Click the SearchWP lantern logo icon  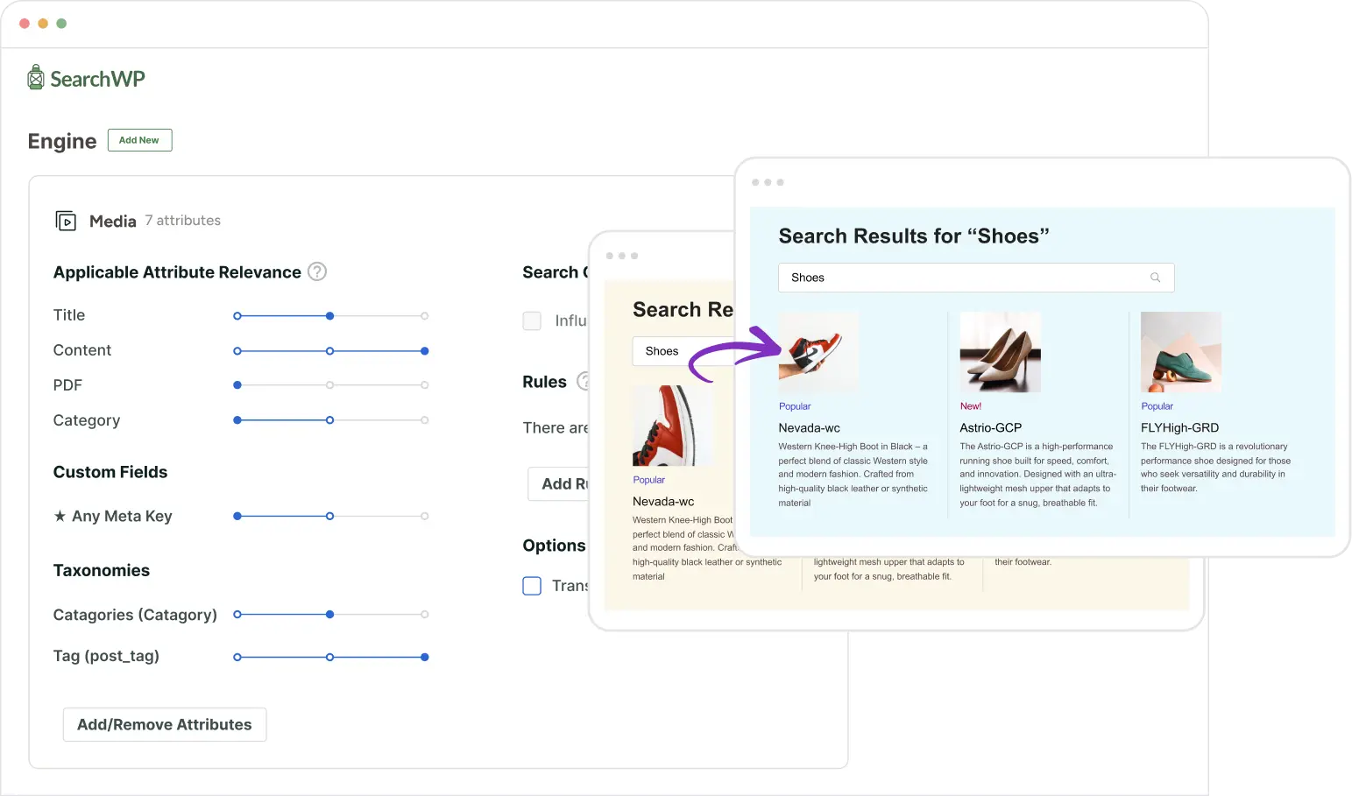click(x=35, y=77)
